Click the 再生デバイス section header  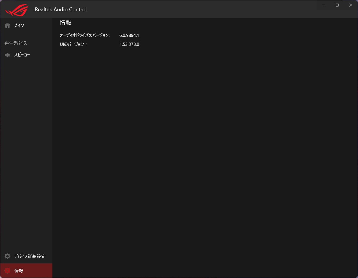click(x=16, y=43)
